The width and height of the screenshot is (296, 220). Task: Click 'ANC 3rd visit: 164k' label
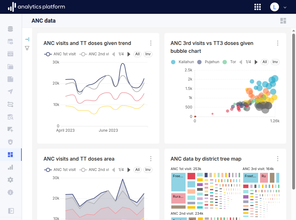(x=258, y=169)
